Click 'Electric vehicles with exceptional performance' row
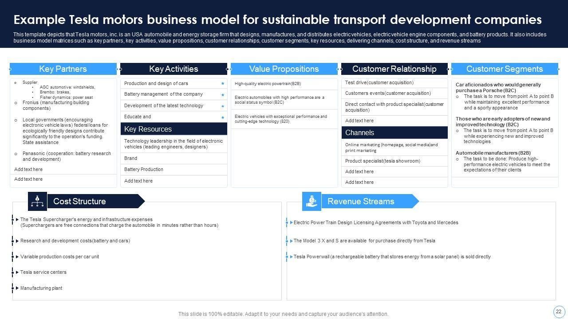 point(284,119)
